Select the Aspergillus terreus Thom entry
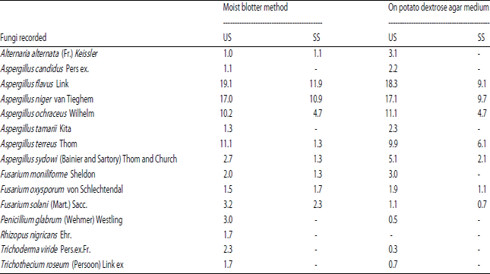Viewport: 490px width, 274px height. [x=39, y=144]
